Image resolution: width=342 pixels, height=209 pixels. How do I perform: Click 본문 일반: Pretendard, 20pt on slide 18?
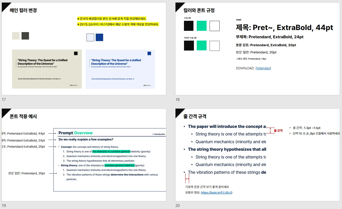tap(256, 52)
